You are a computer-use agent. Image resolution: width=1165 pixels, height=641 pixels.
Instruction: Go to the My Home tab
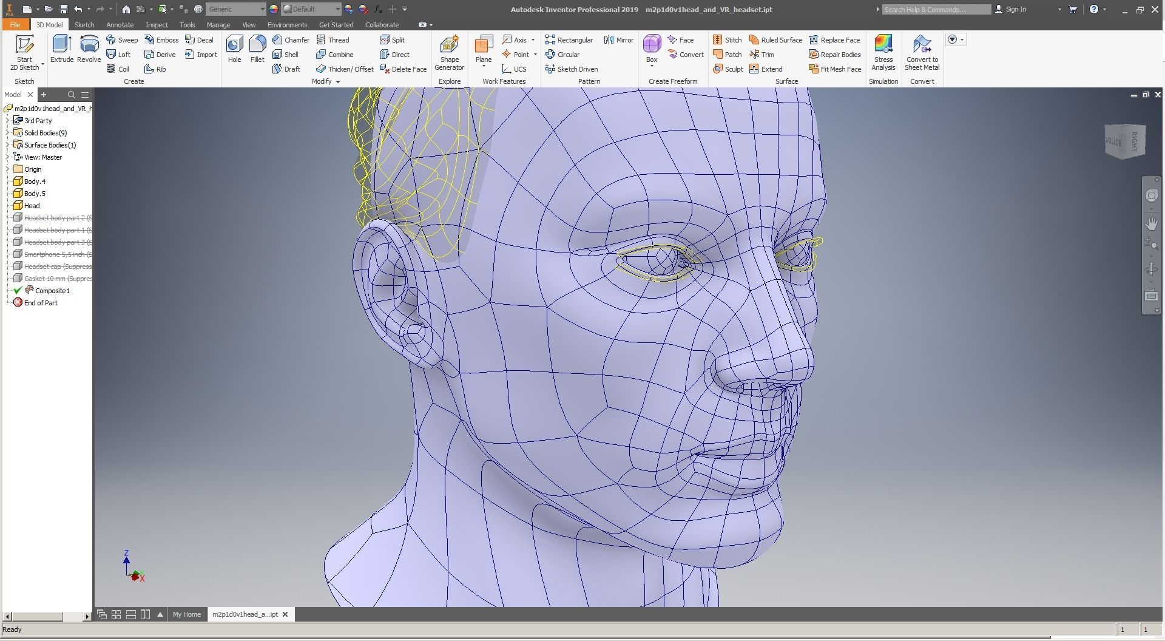(x=186, y=614)
